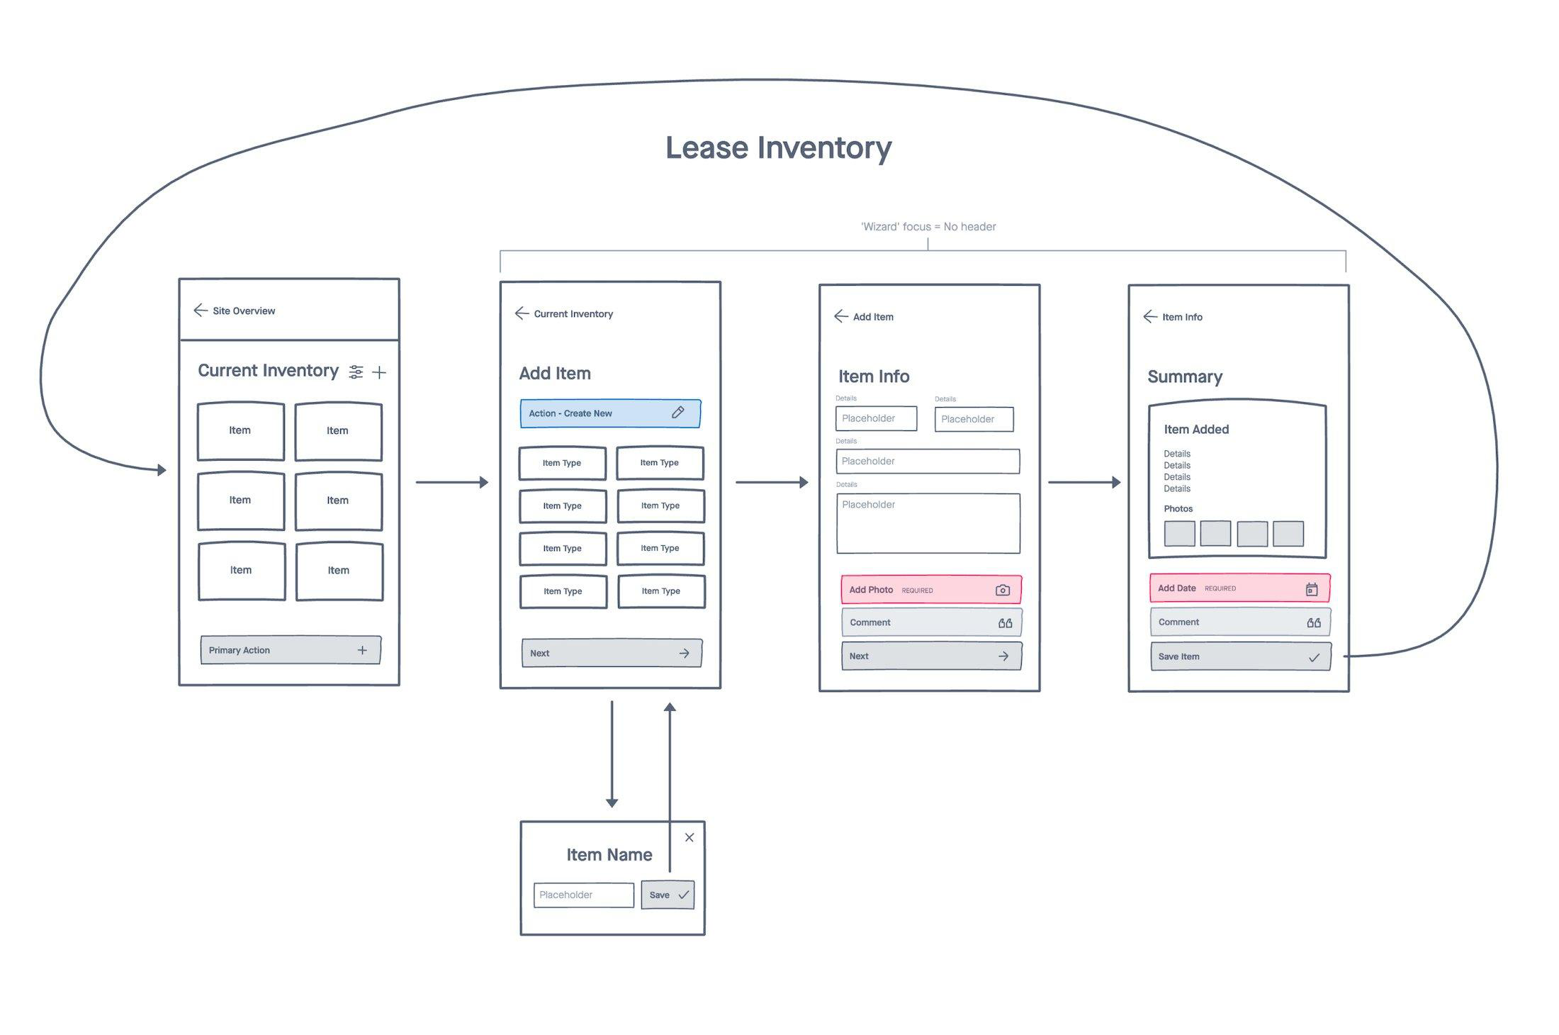Choose the bottom-right Item Type tile
Viewport: 1559px width, 1035px height.
662,591
